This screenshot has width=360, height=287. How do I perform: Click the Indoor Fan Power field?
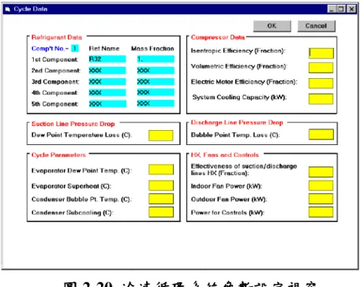(x=321, y=185)
